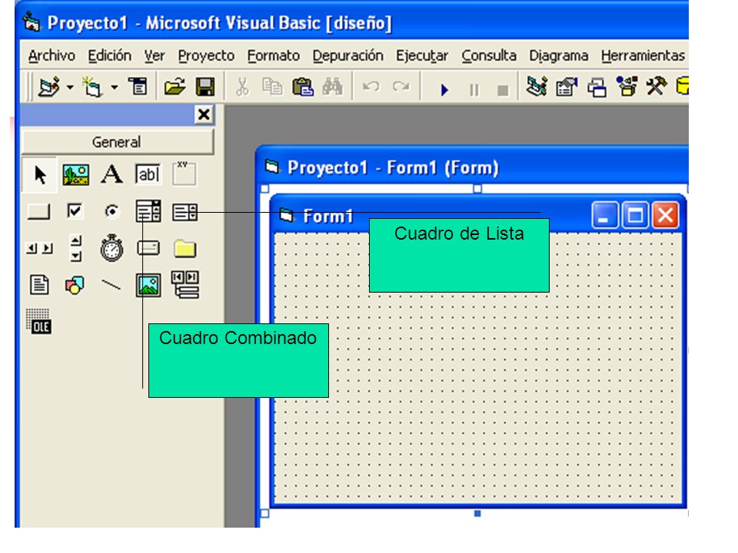Select the Line control tool
Image resolution: width=738 pixels, height=553 pixels.
click(x=111, y=284)
